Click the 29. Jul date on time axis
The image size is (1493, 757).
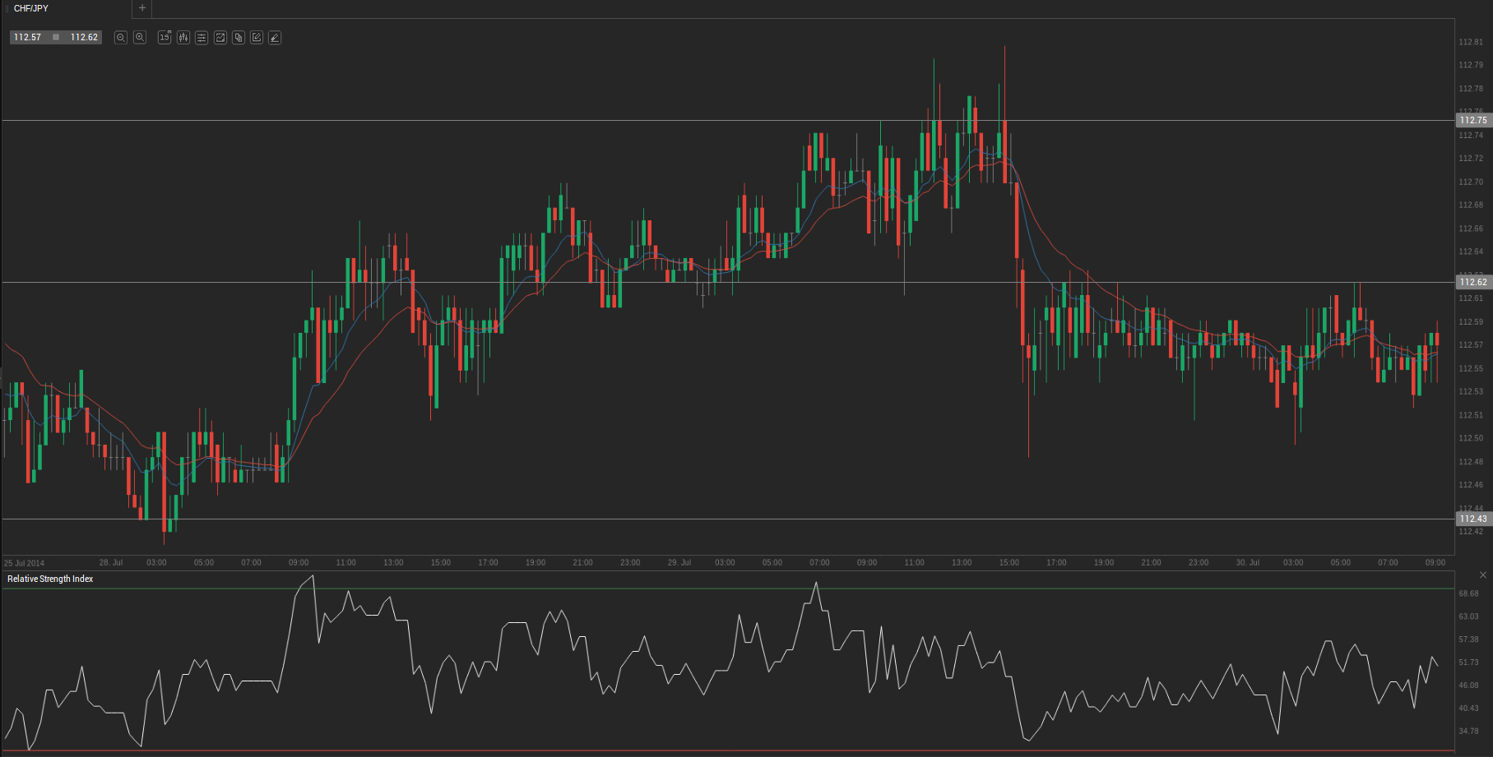[679, 563]
